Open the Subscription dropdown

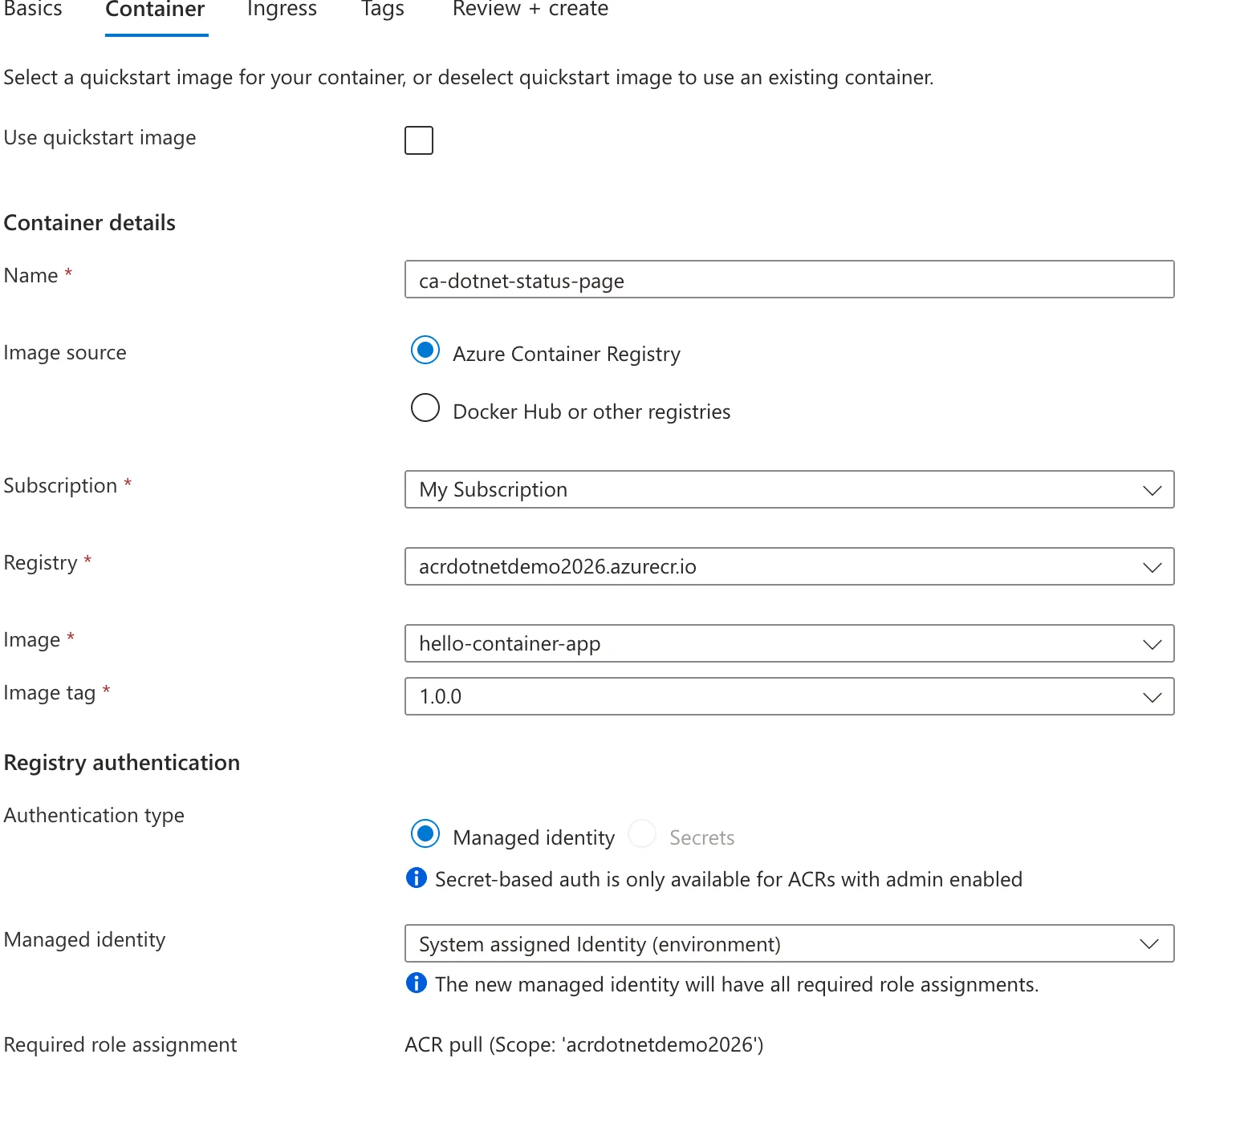(789, 489)
